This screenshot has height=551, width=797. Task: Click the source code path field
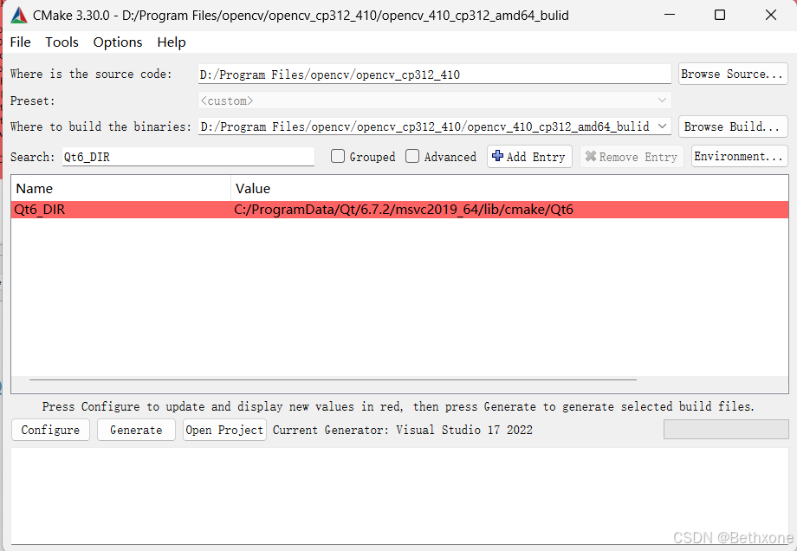coord(435,75)
